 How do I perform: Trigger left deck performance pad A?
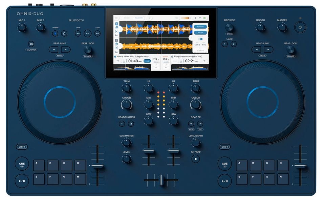click(39, 165)
